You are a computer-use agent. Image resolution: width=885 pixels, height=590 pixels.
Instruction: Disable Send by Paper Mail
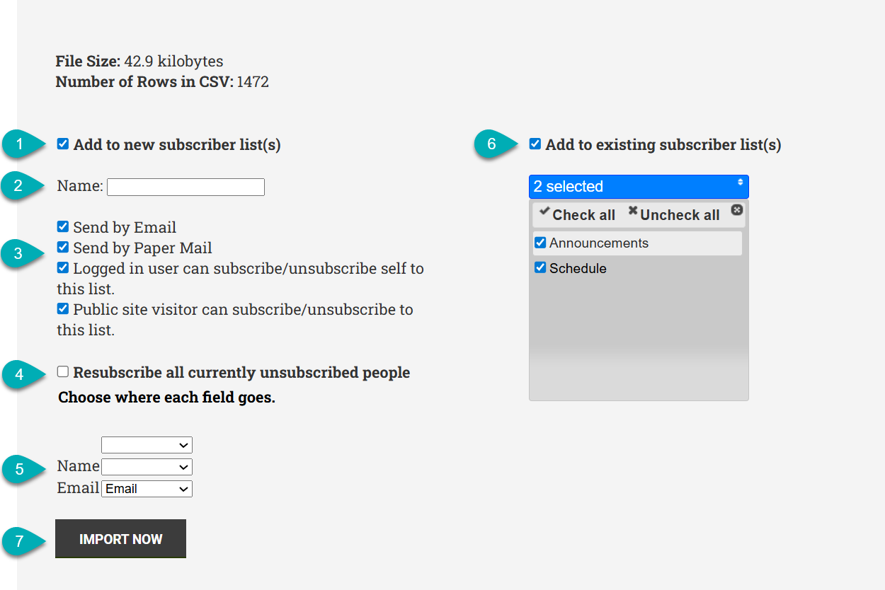tap(63, 247)
